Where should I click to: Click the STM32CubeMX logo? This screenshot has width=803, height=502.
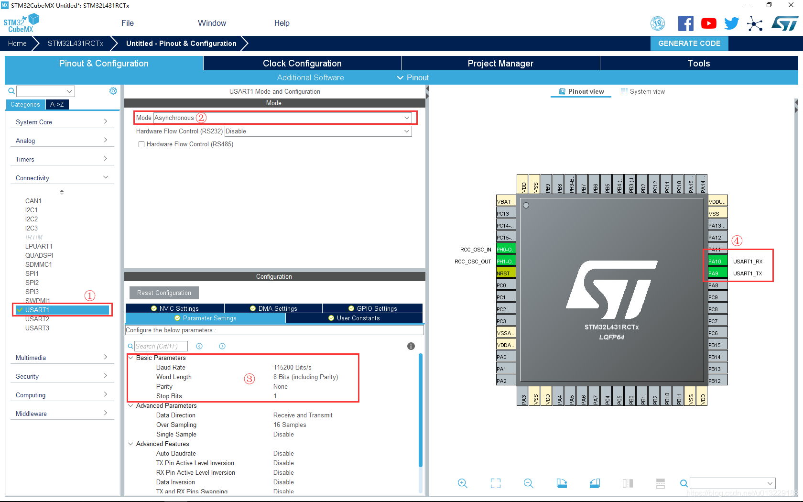tap(22, 23)
